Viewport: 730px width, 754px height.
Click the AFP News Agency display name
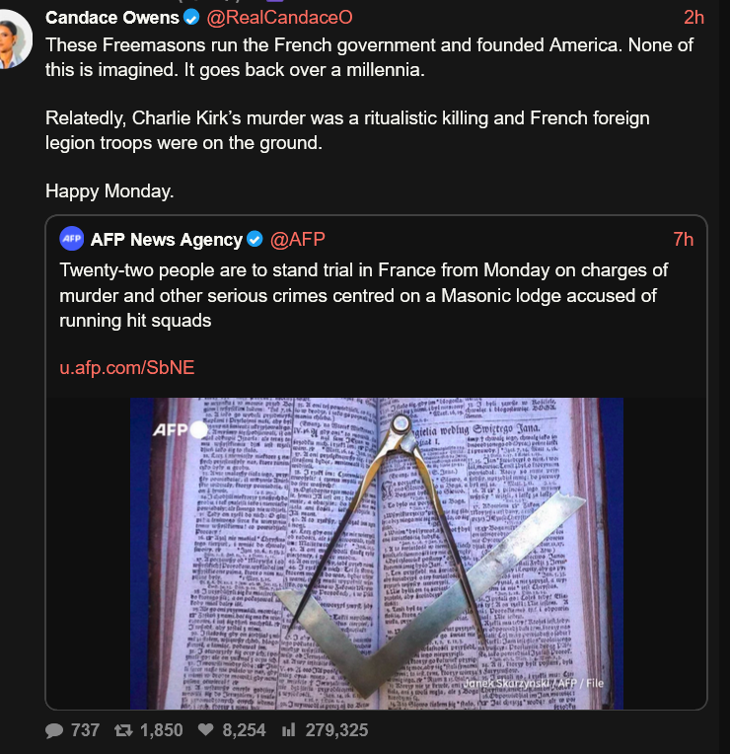click(167, 240)
